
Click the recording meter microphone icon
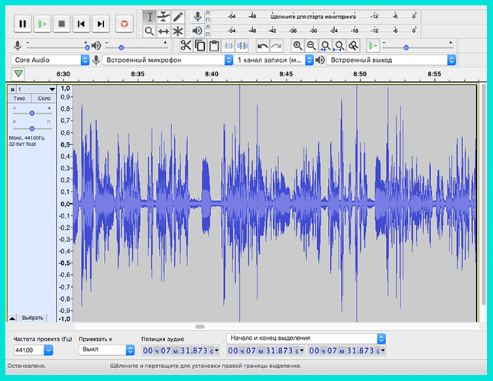(x=198, y=17)
